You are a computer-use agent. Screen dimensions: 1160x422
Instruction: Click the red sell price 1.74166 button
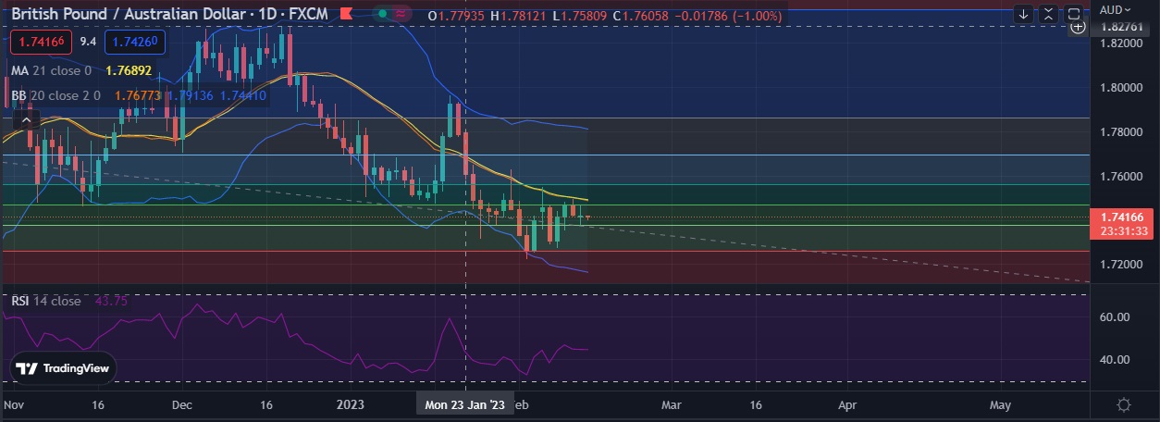[x=38, y=42]
